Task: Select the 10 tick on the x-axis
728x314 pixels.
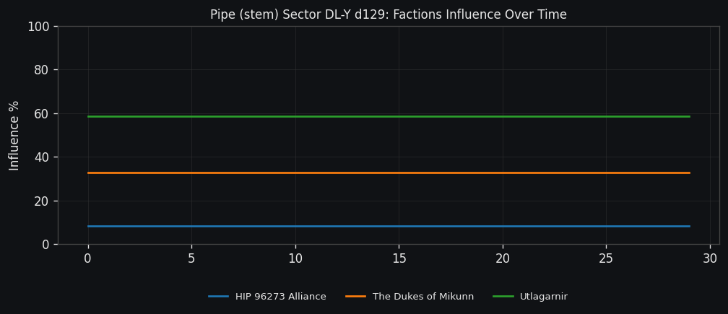Action: 295,258
